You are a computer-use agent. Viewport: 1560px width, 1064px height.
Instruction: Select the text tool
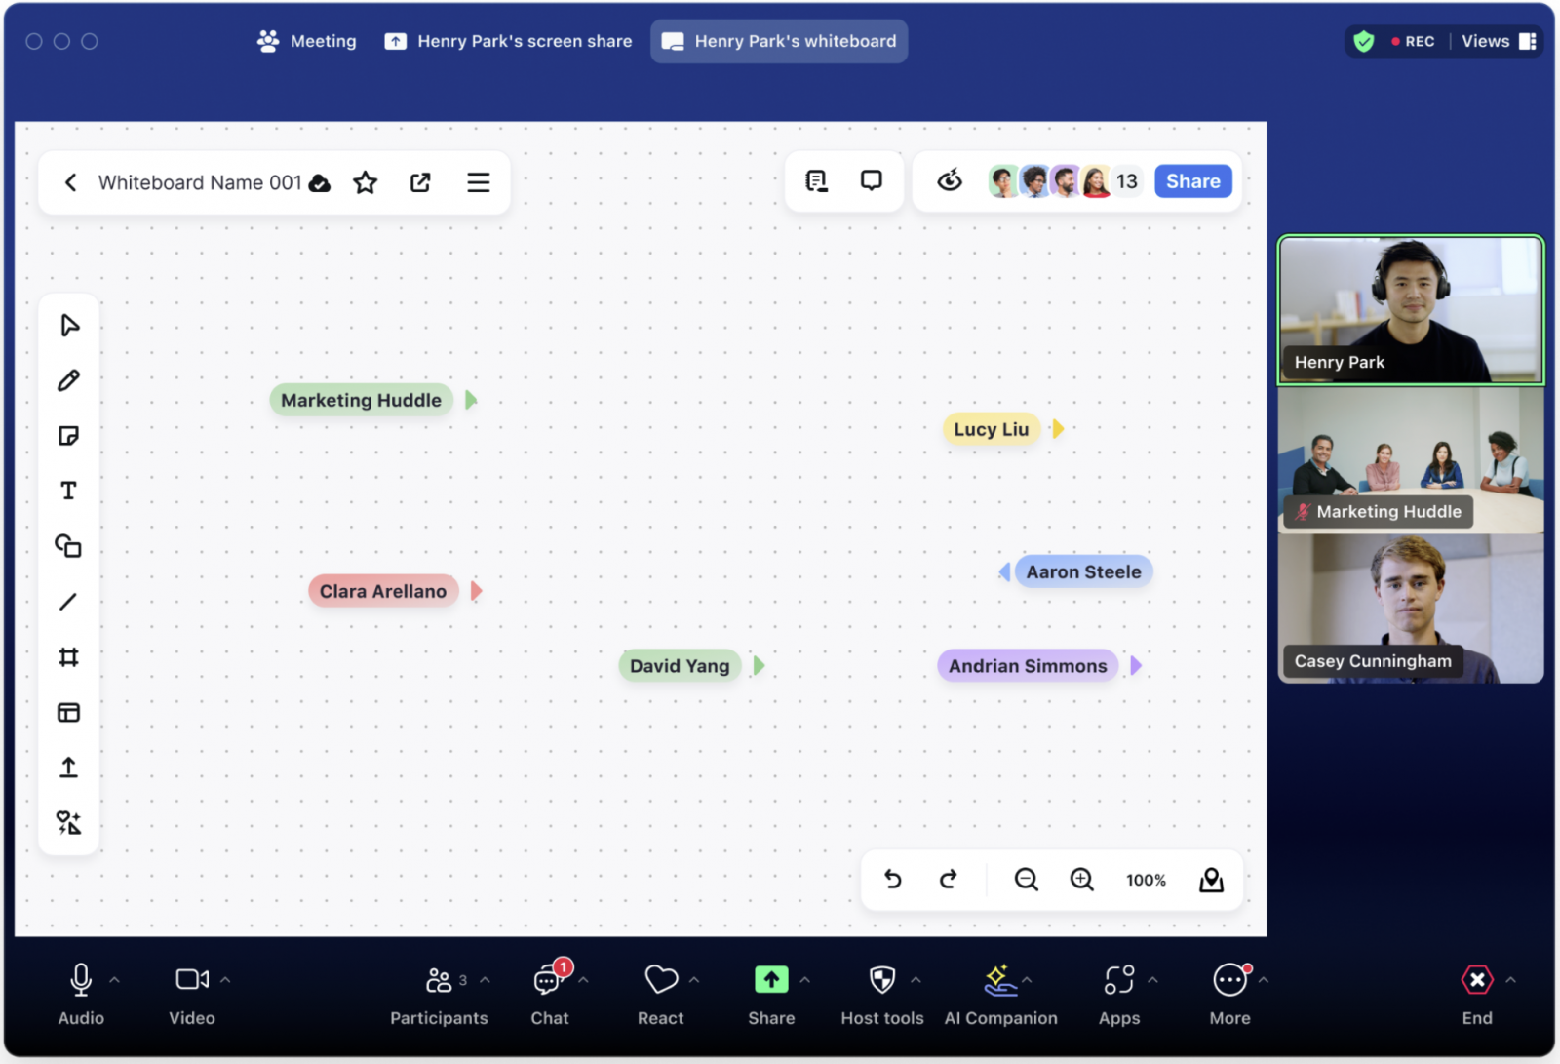[x=68, y=491]
